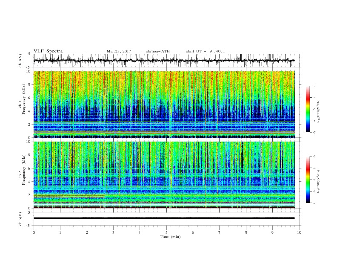The height and width of the screenshot is (261, 337).
Task: Click the 'station=ATH' label
Action: coord(158,51)
